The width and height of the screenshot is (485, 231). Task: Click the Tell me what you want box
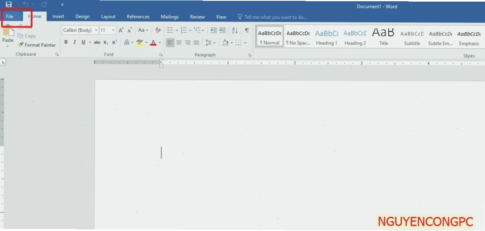tap(272, 17)
